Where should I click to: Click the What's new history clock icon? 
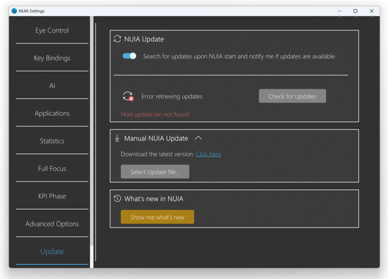[x=117, y=198]
